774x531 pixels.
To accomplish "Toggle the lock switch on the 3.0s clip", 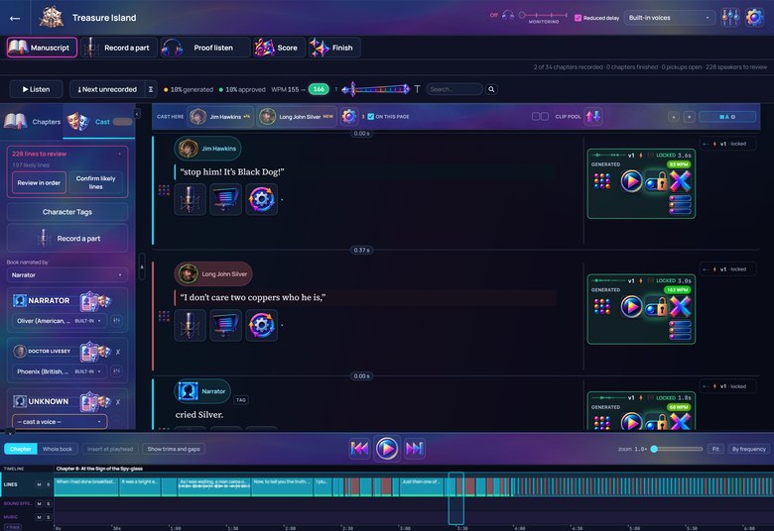I will coord(657,308).
